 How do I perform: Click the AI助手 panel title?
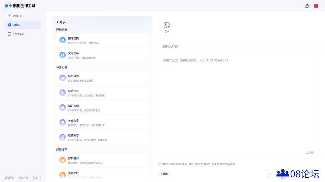pos(61,22)
